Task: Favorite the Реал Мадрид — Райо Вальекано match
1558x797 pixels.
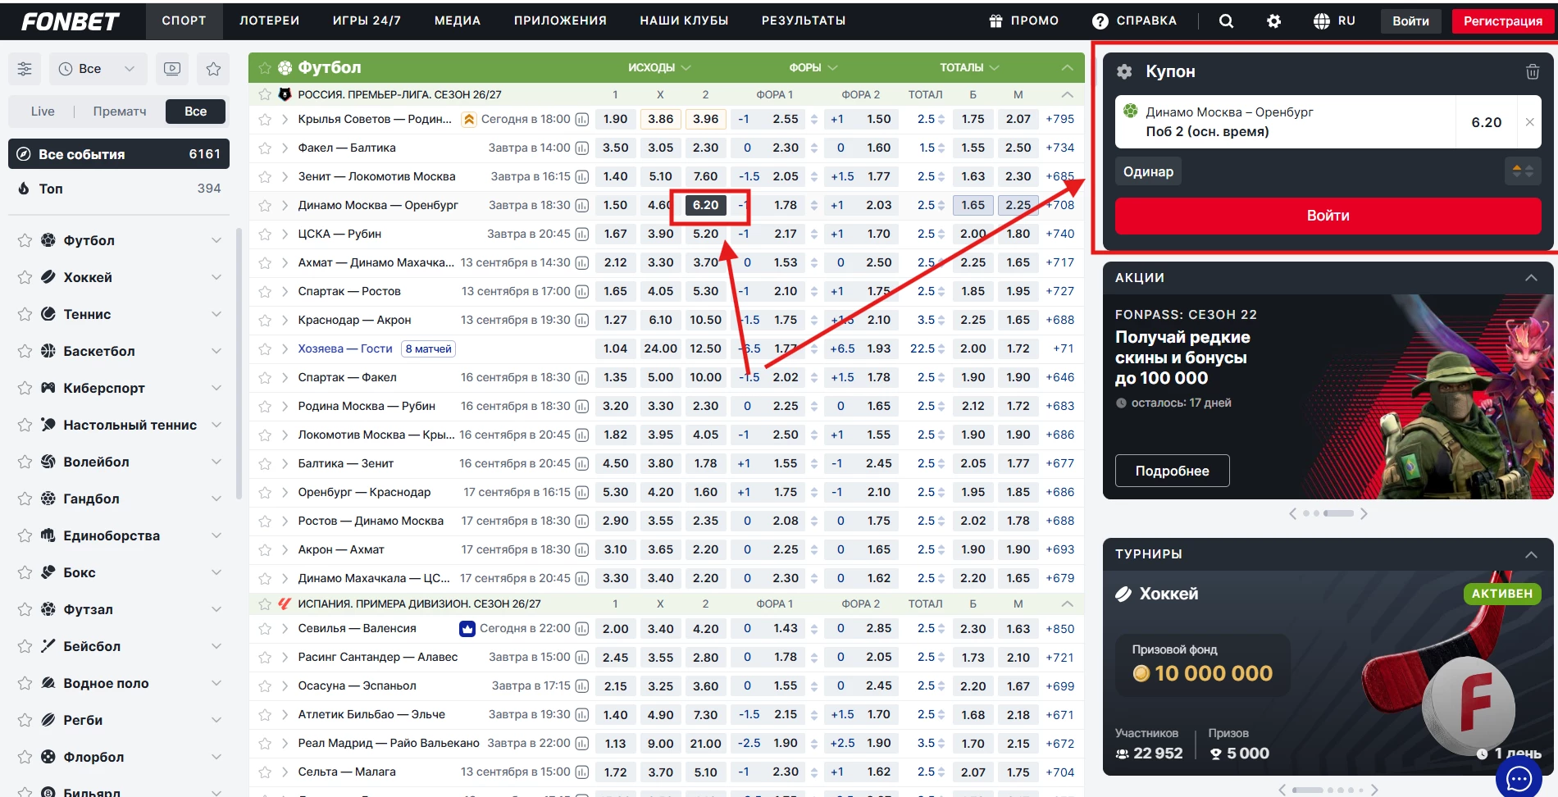Action: pos(265,745)
